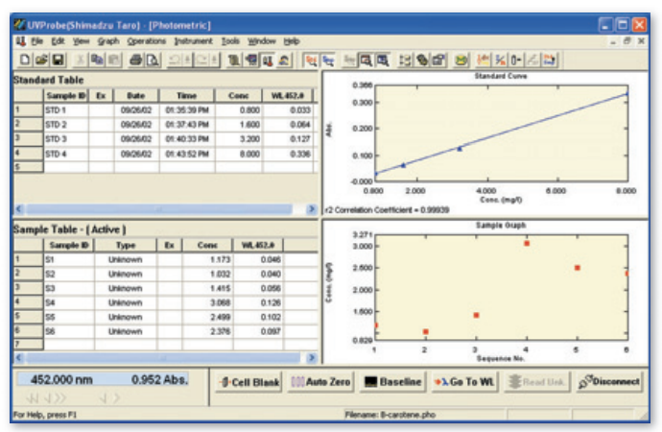The height and width of the screenshot is (432, 662).
Task: Click the Cell Blank button
Action: (249, 382)
